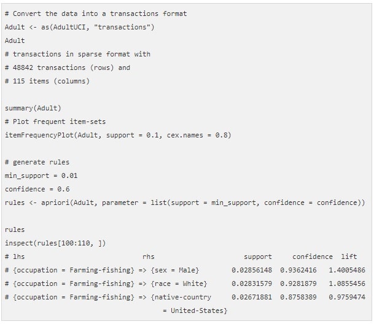374x324 pixels.
Task: Click the lift value 0.9759474
Action: 347,297
